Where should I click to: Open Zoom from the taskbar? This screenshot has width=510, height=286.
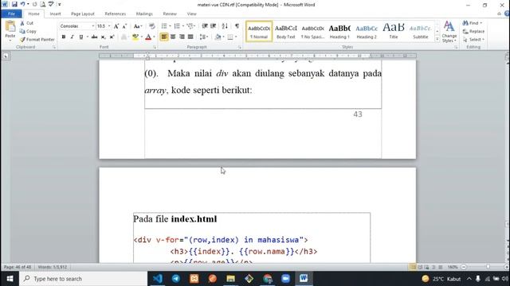pos(285,279)
